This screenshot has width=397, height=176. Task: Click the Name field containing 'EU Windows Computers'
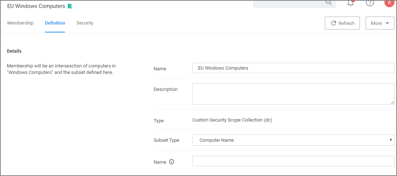coord(293,68)
